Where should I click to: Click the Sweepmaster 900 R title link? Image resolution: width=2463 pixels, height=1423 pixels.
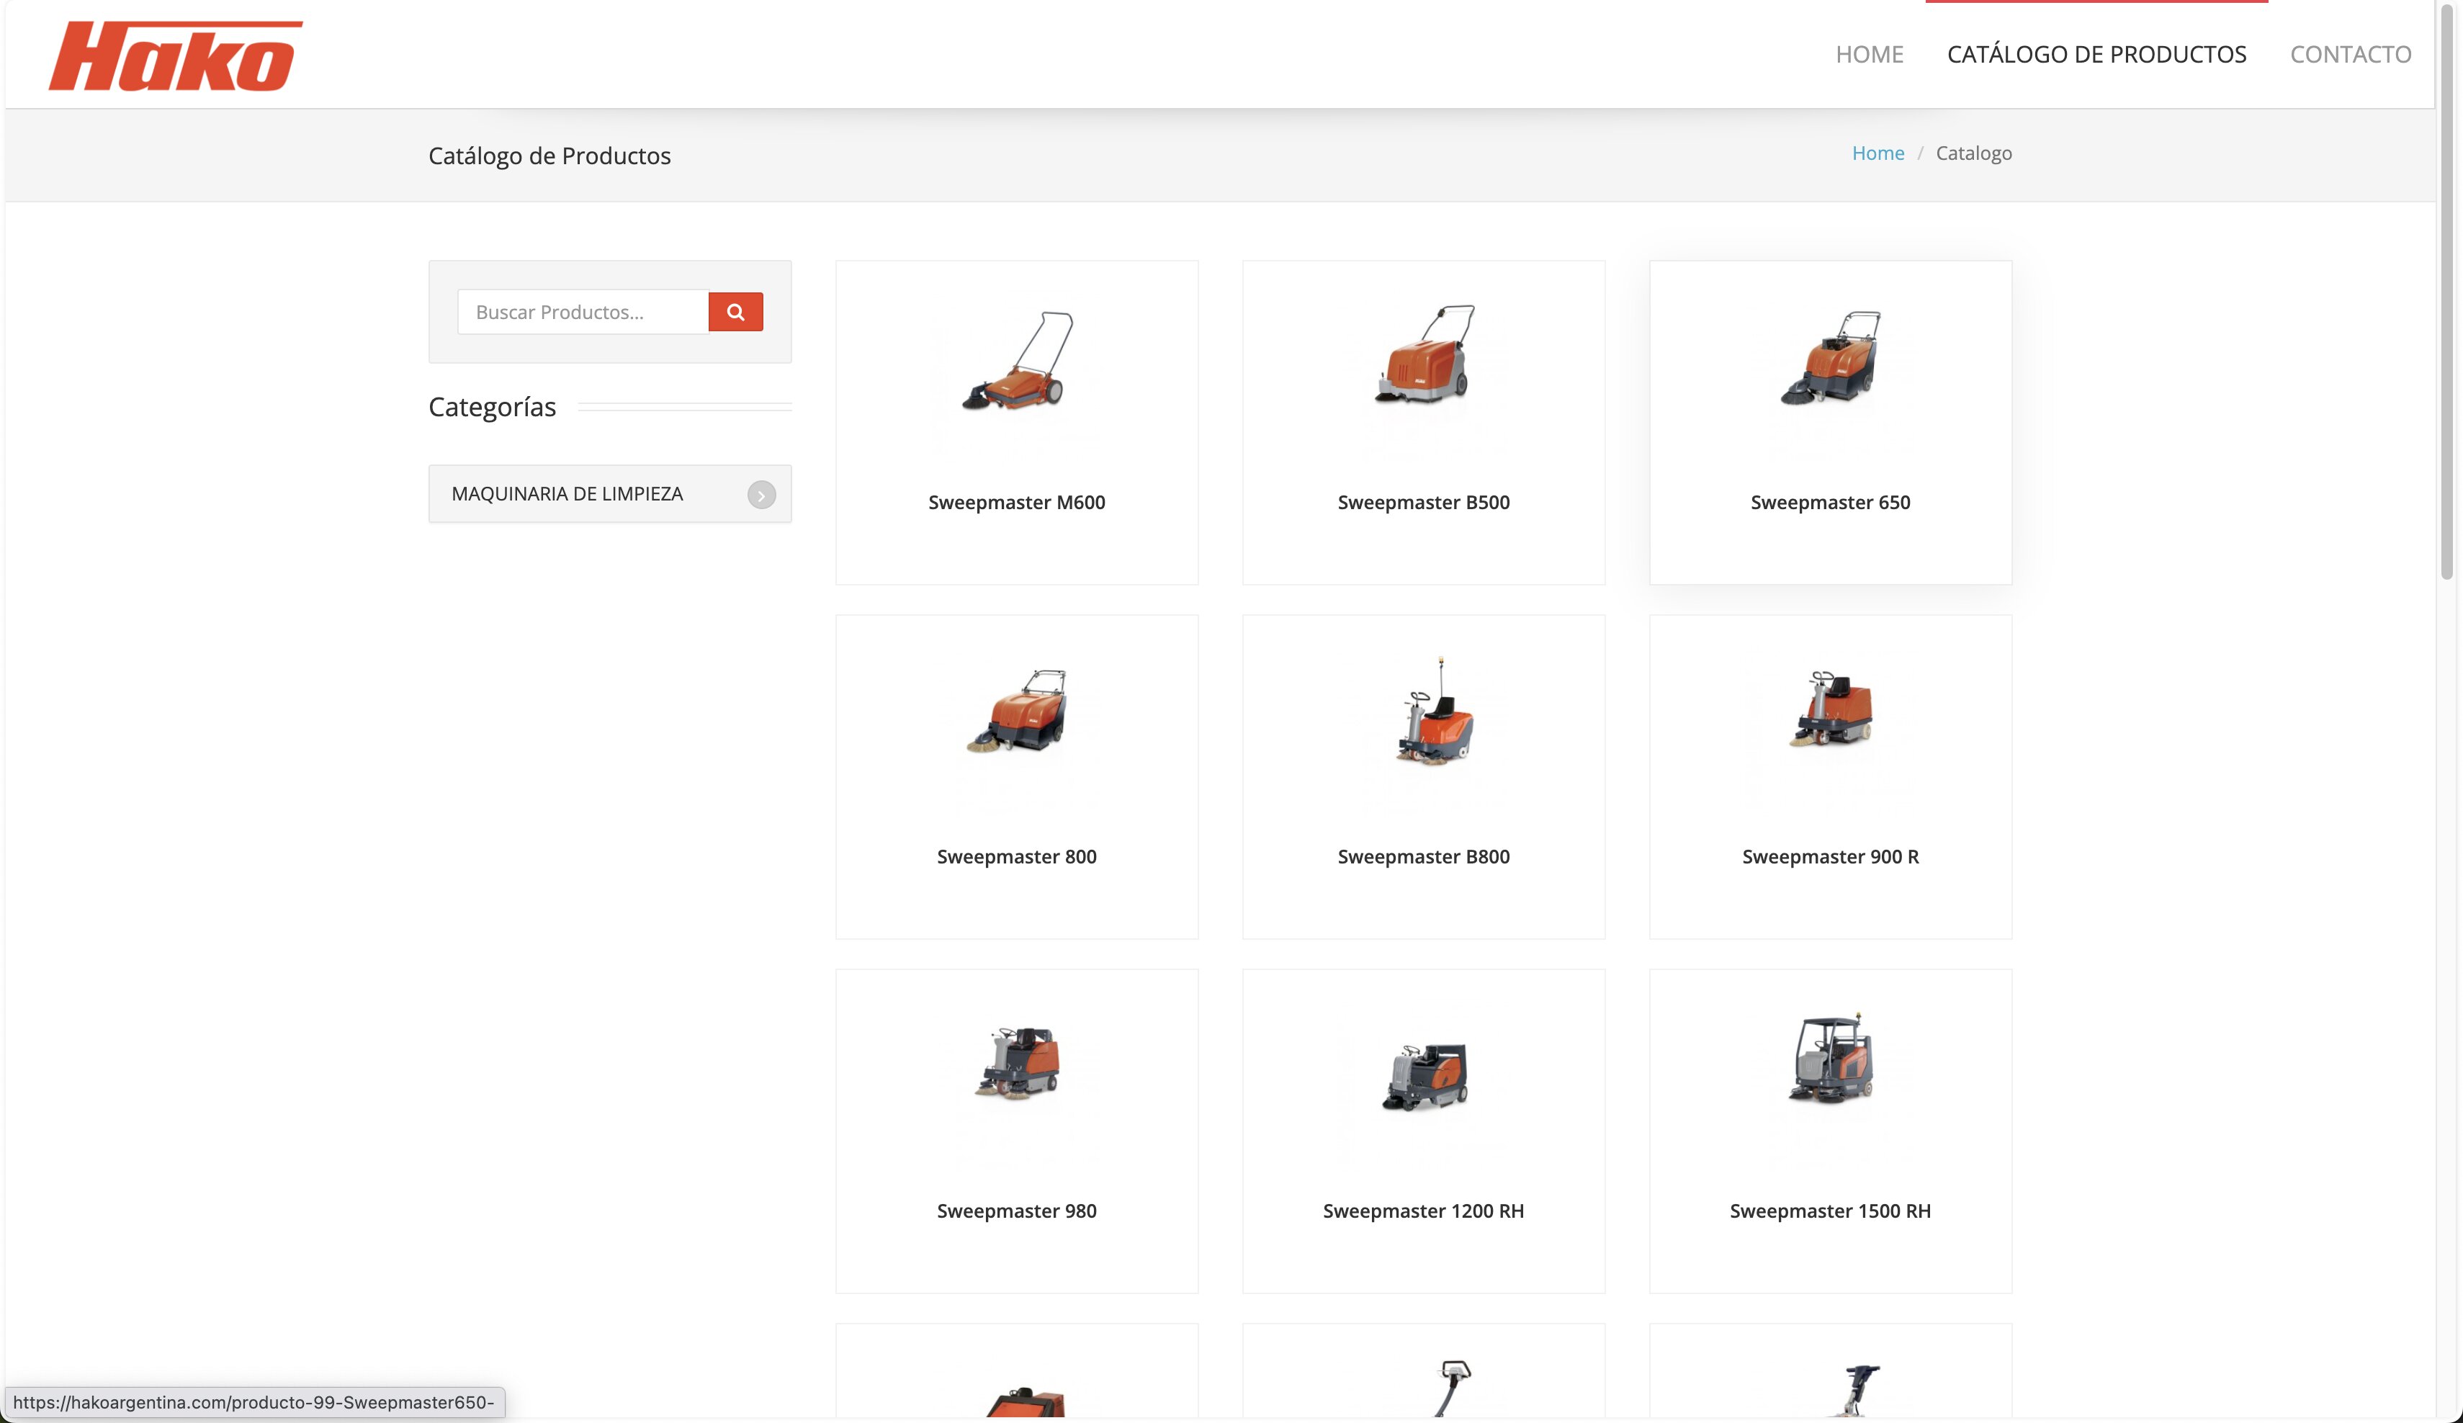[1830, 857]
